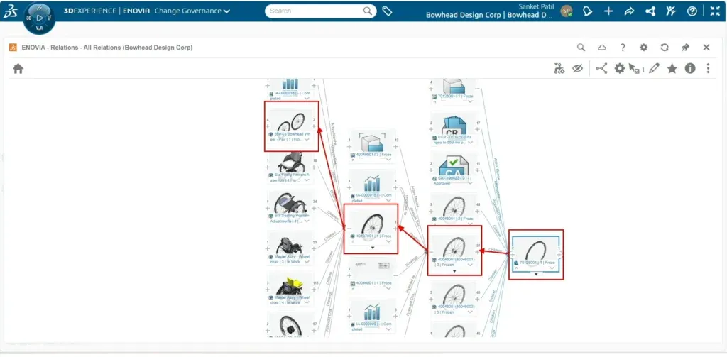Viewport: 727px width, 357px height.
Task: Open the vertical three-dots more menu
Action: tap(708, 69)
